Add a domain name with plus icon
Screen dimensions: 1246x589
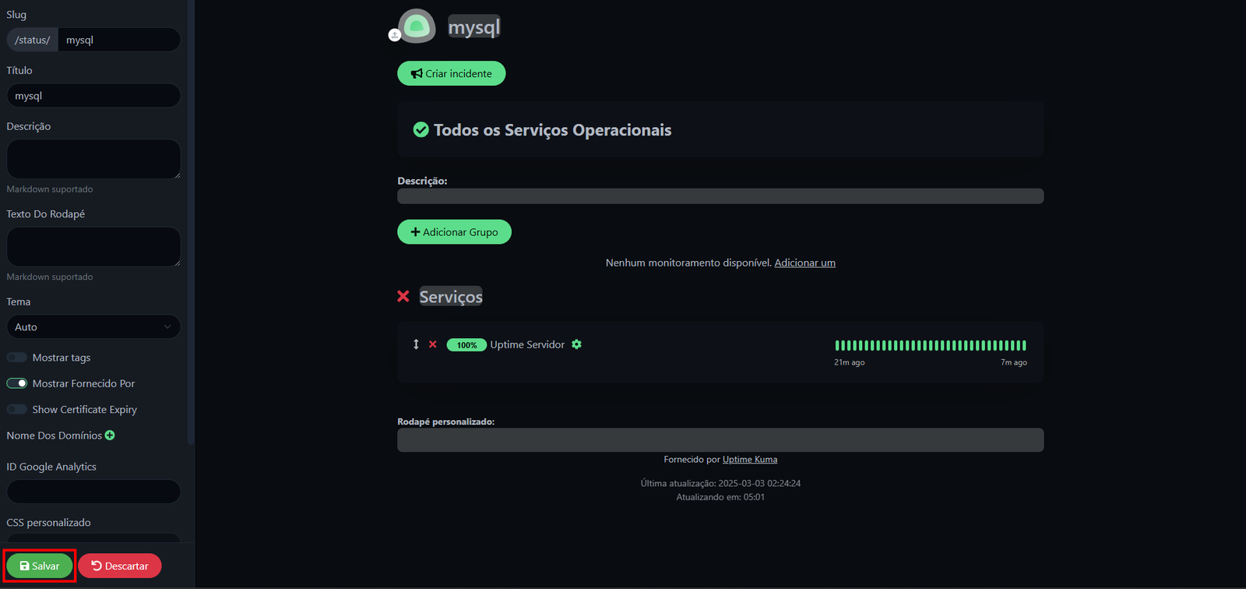(110, 436)
